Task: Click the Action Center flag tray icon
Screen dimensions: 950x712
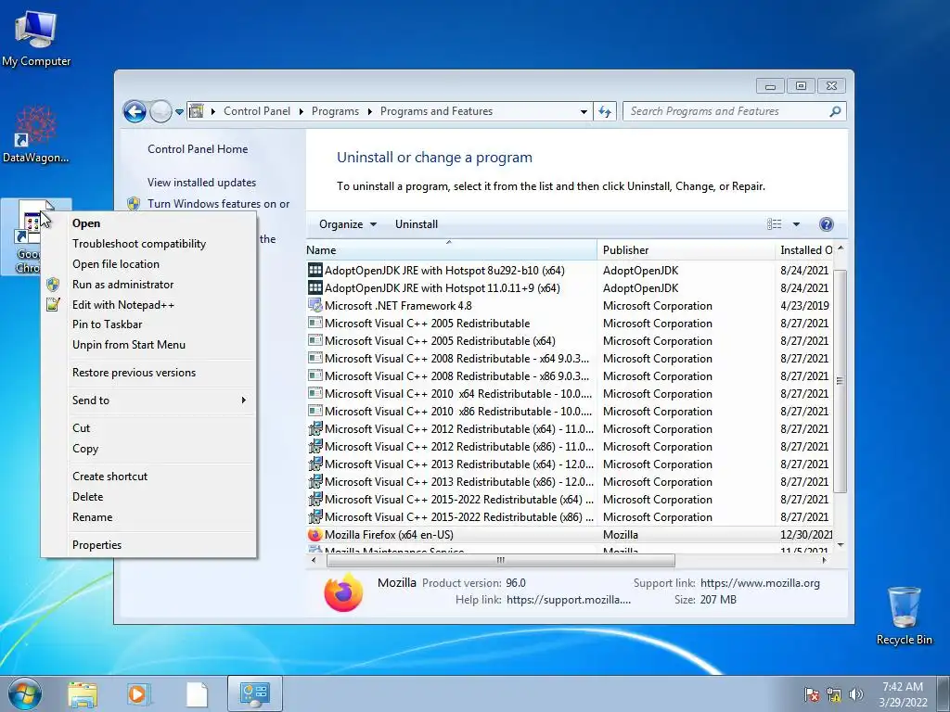Action: click(x=811, y=694)
